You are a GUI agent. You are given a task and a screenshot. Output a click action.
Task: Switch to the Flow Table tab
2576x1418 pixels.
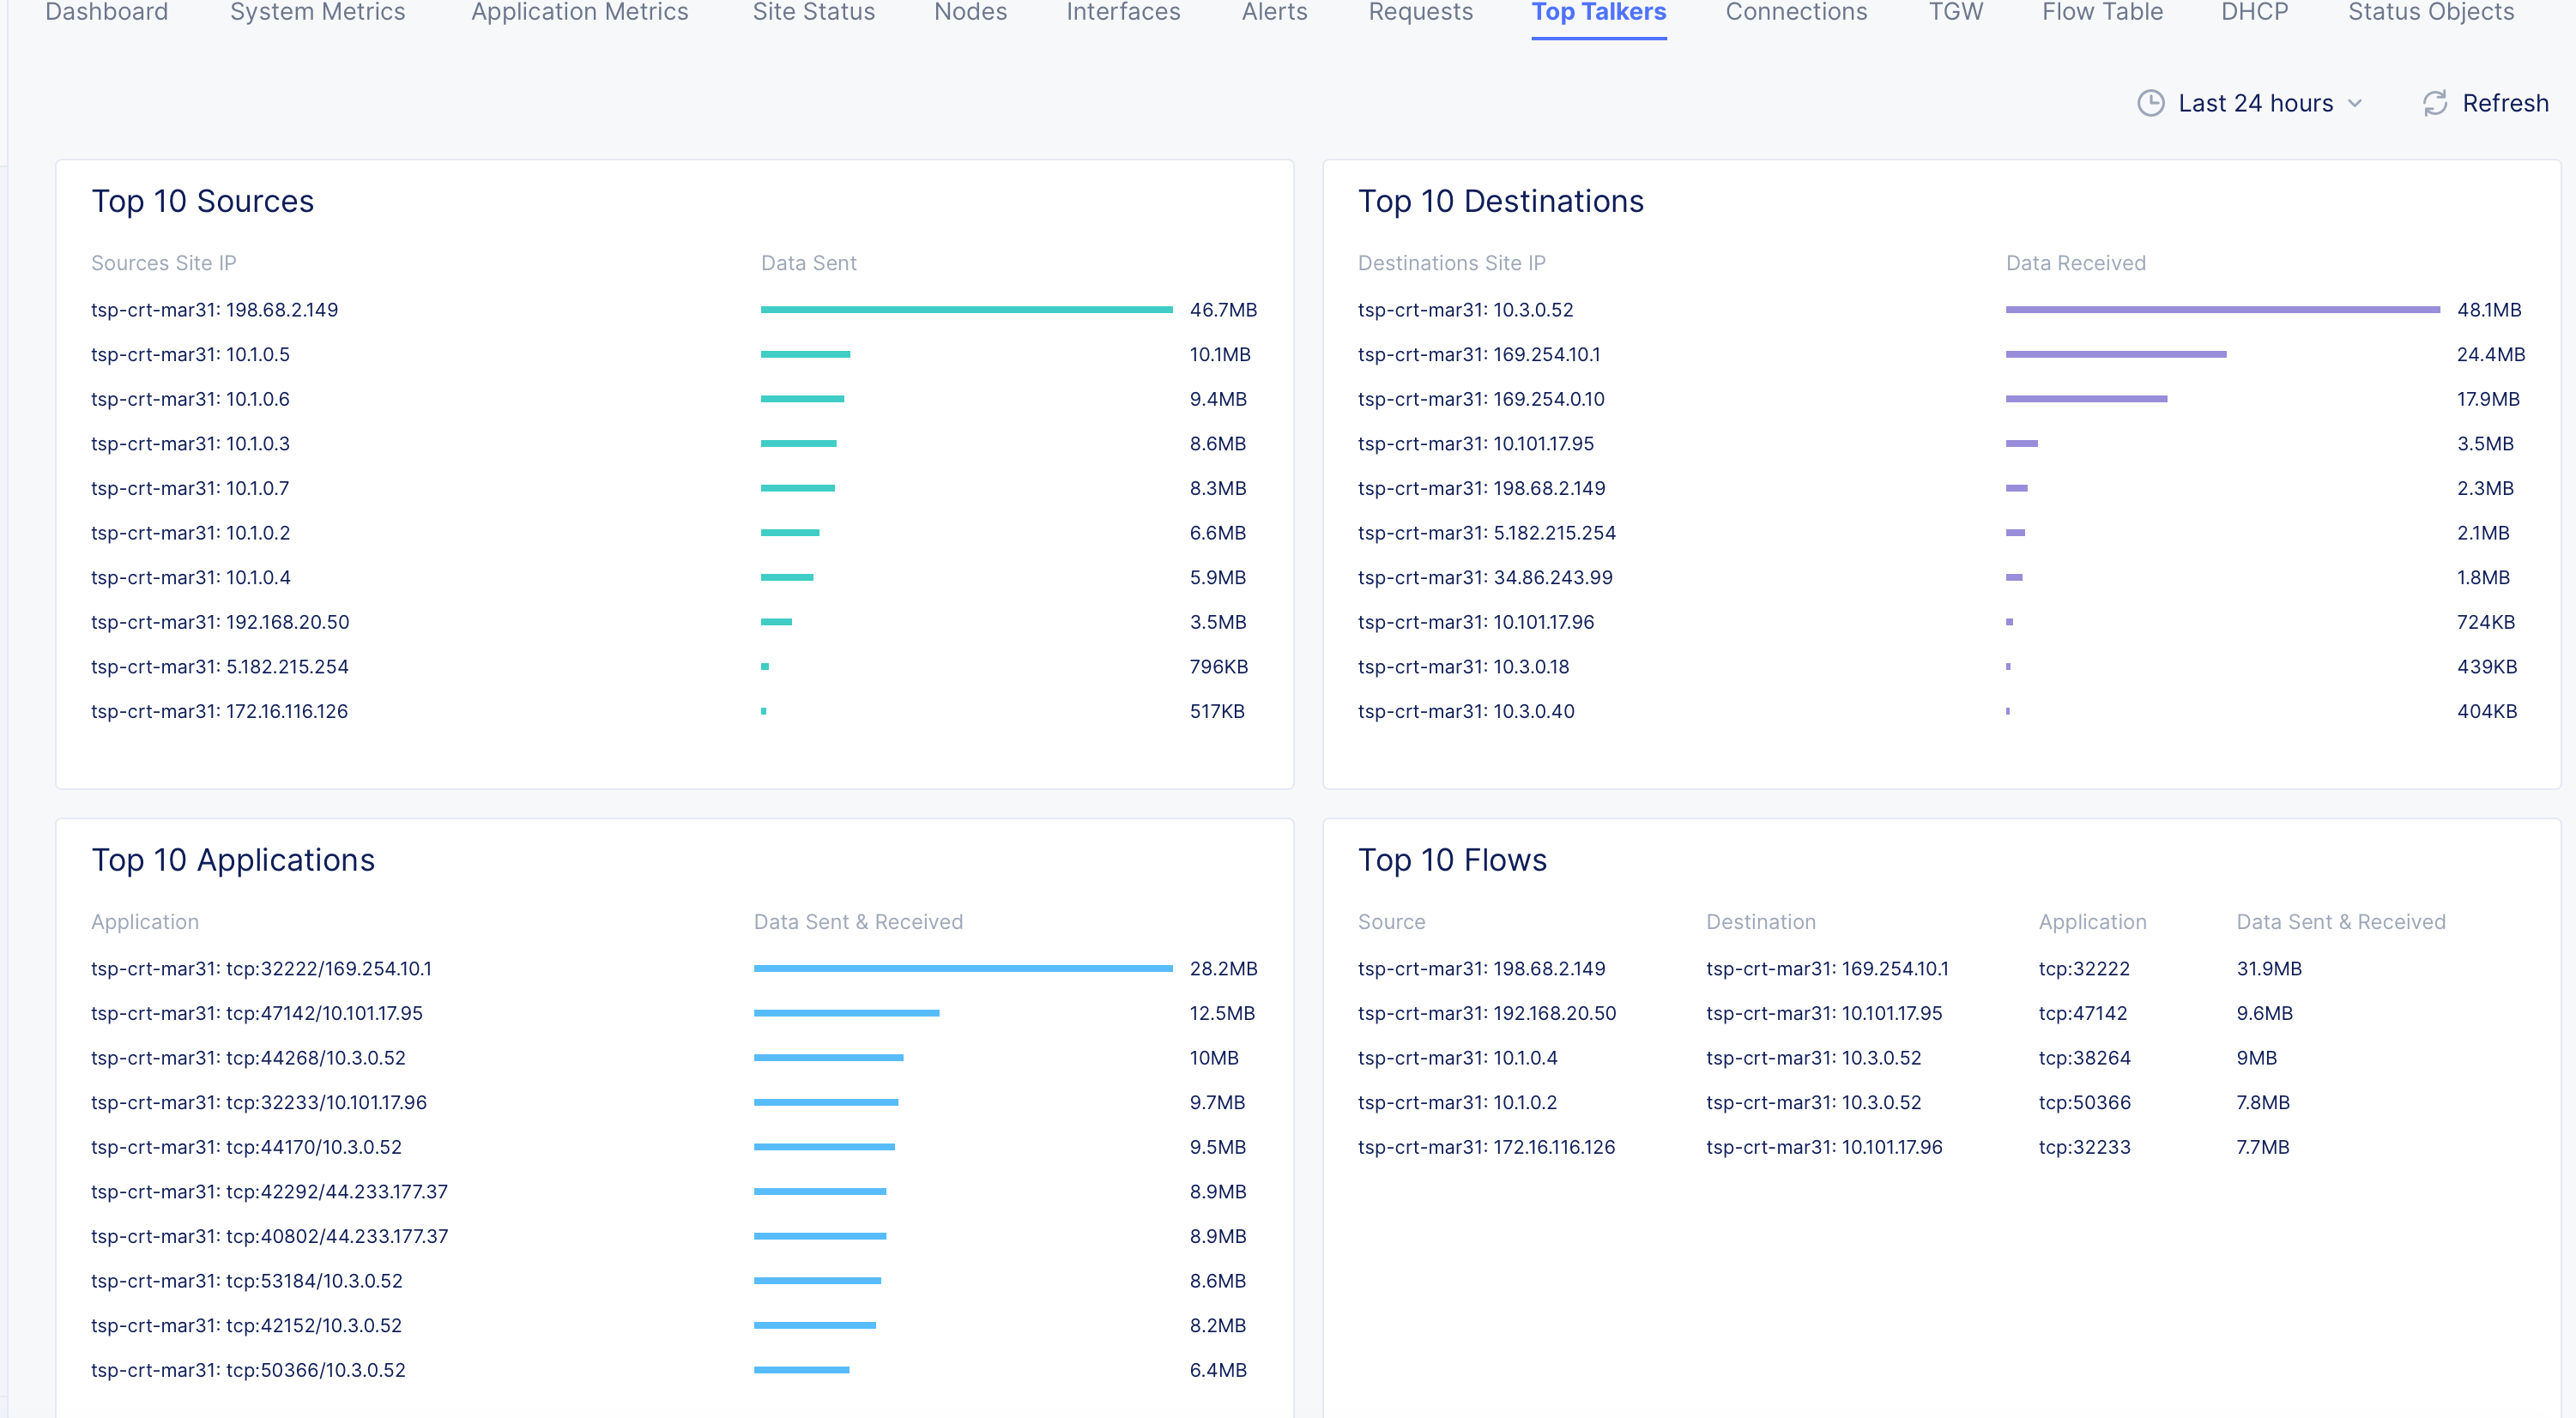[2102, 12]
